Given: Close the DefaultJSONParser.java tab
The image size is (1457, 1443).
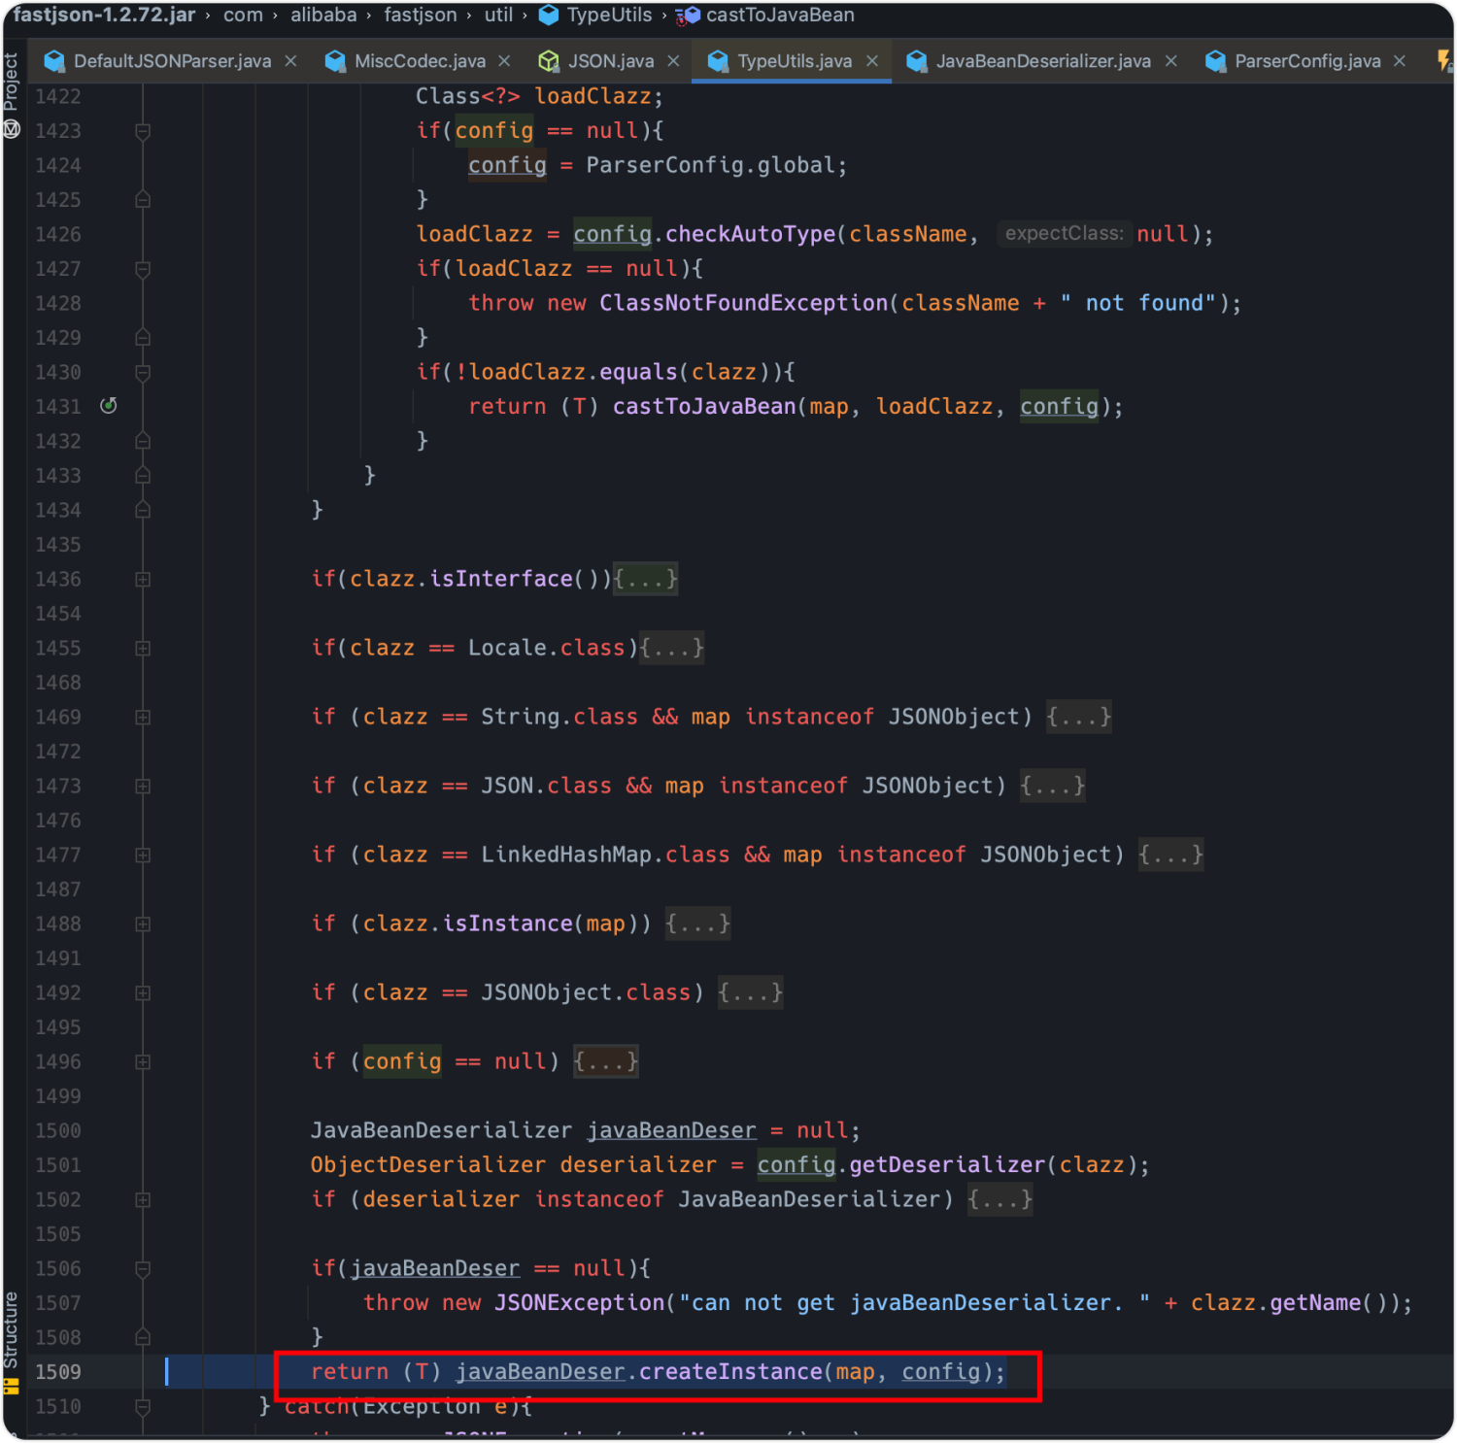Looking at the screenshot, I should tap(290, 61).
